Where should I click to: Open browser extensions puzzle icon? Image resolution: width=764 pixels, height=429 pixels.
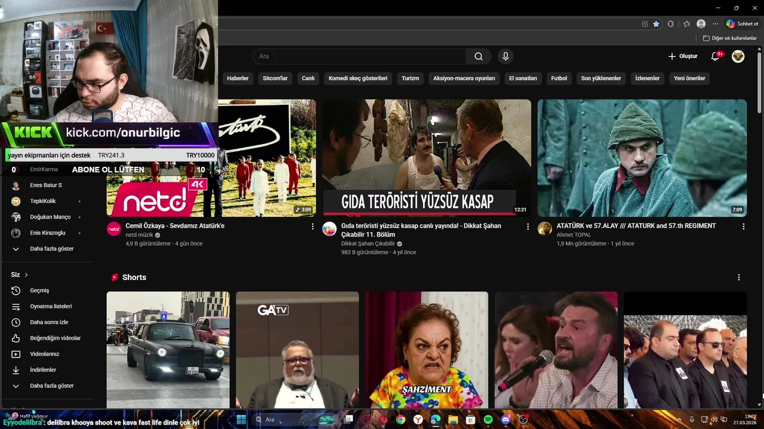671,24
